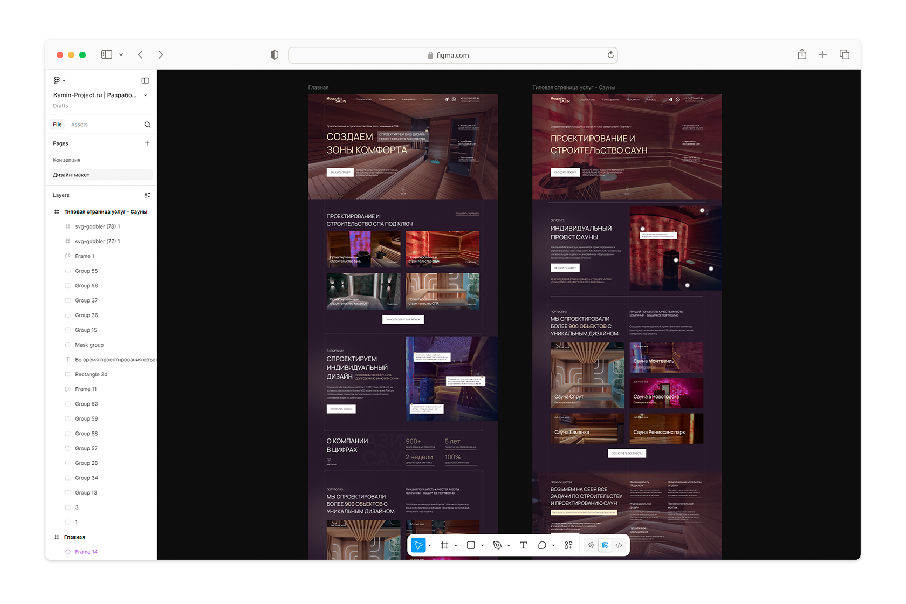906x604 pixels.
Task: Select the Comment tool
Action: point(542,545)
